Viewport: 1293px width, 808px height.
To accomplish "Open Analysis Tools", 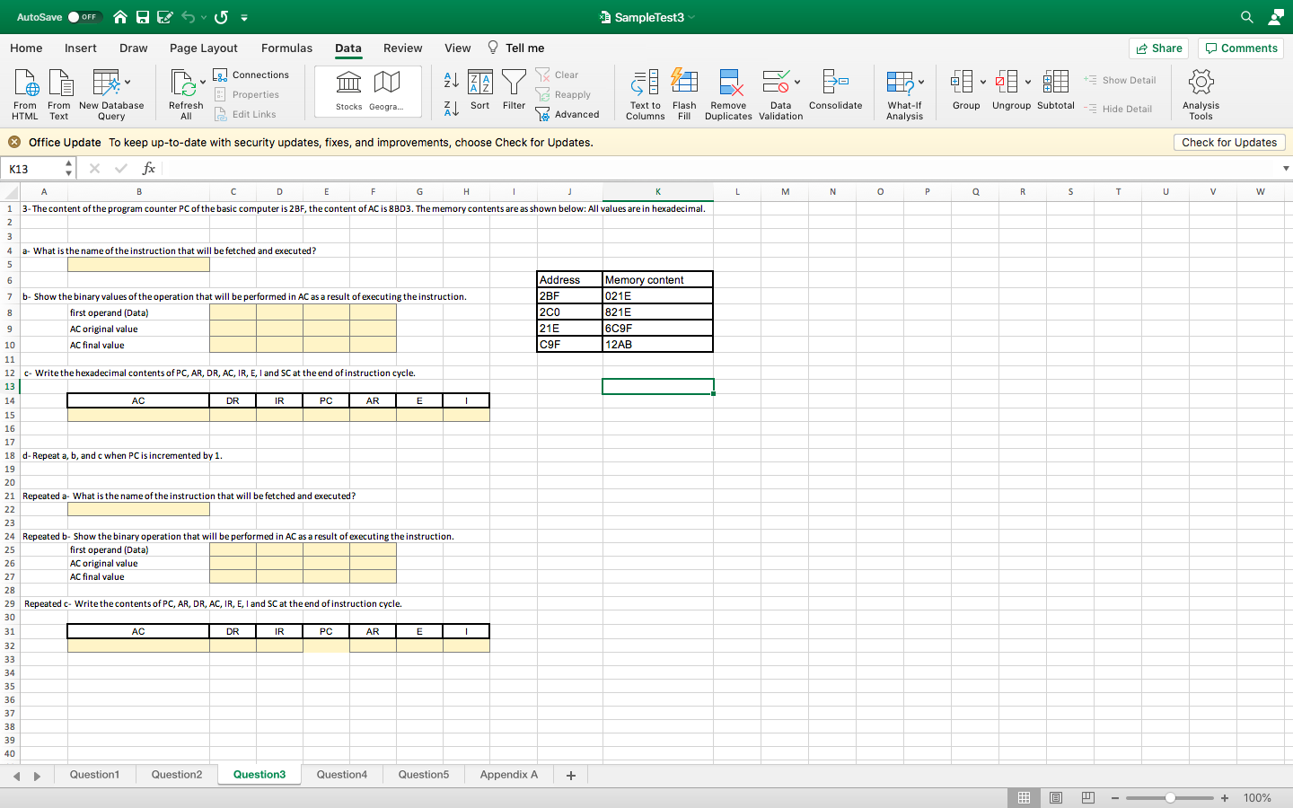I will point(1201,93).
